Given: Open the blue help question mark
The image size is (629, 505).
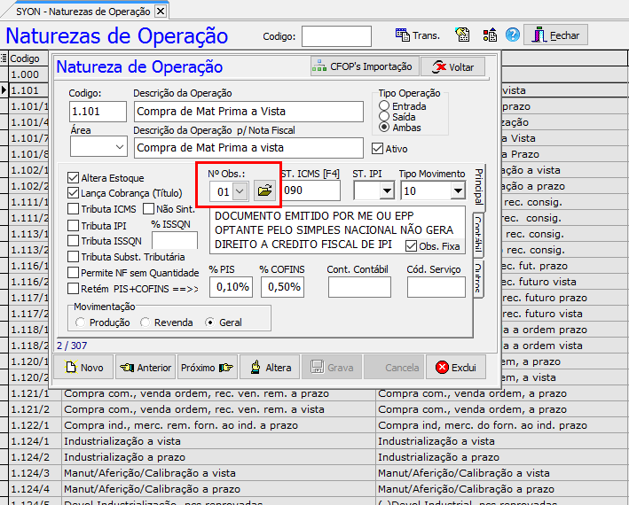Looking at the screenshot, I should pyautogui.click(x=512, y=35).
